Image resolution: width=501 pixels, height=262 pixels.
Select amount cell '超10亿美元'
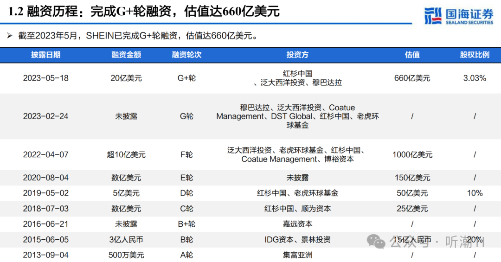pos(126,154)
